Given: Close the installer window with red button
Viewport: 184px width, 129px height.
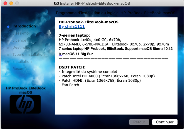Looking at the screenshot, I should pyautogui.click(x=5, y=3).
